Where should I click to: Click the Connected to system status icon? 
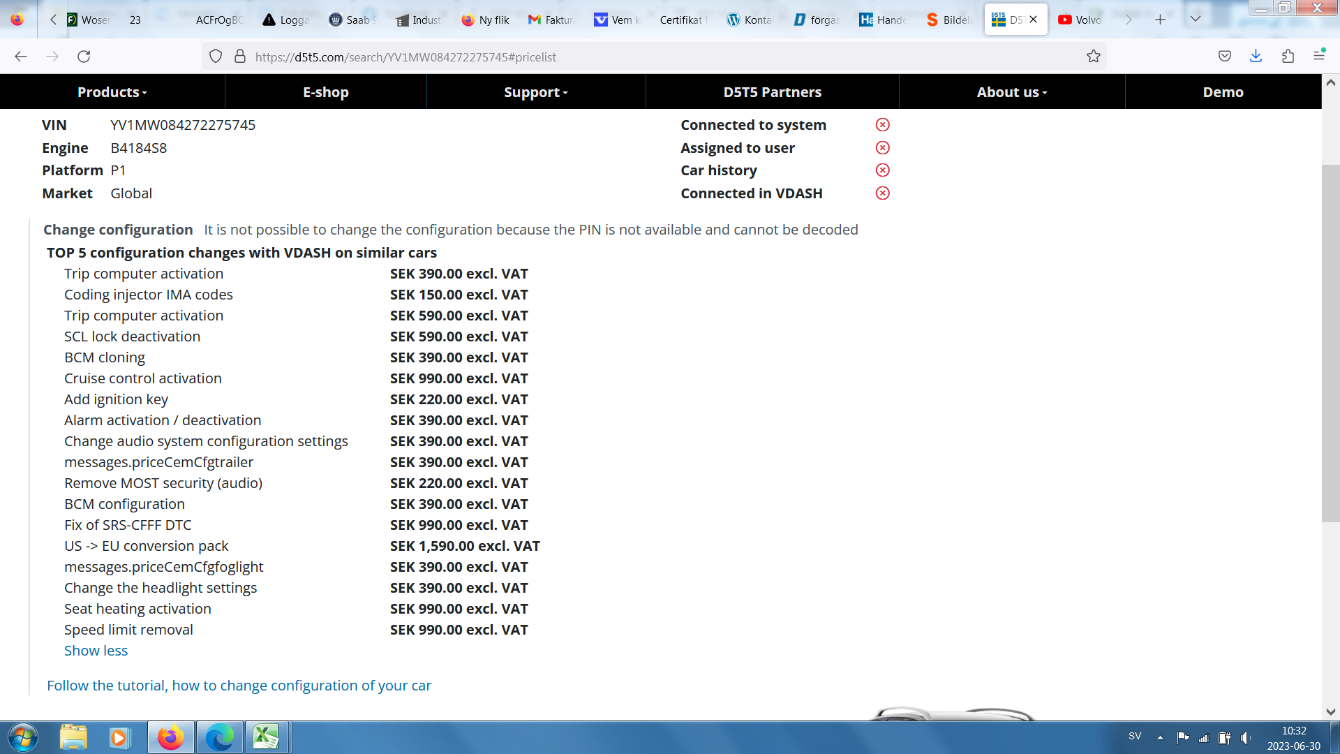(882, 125)
